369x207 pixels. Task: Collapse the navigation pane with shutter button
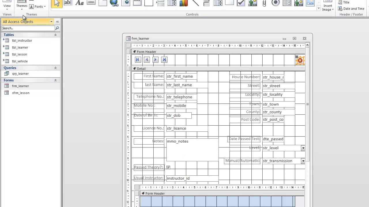[57, 22]
